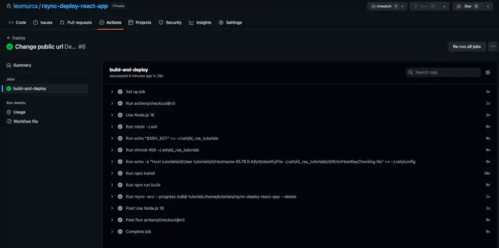Switch to the Pull requests tab
Viewport: 499px width, 248px height.
click(x=76, y=22)
